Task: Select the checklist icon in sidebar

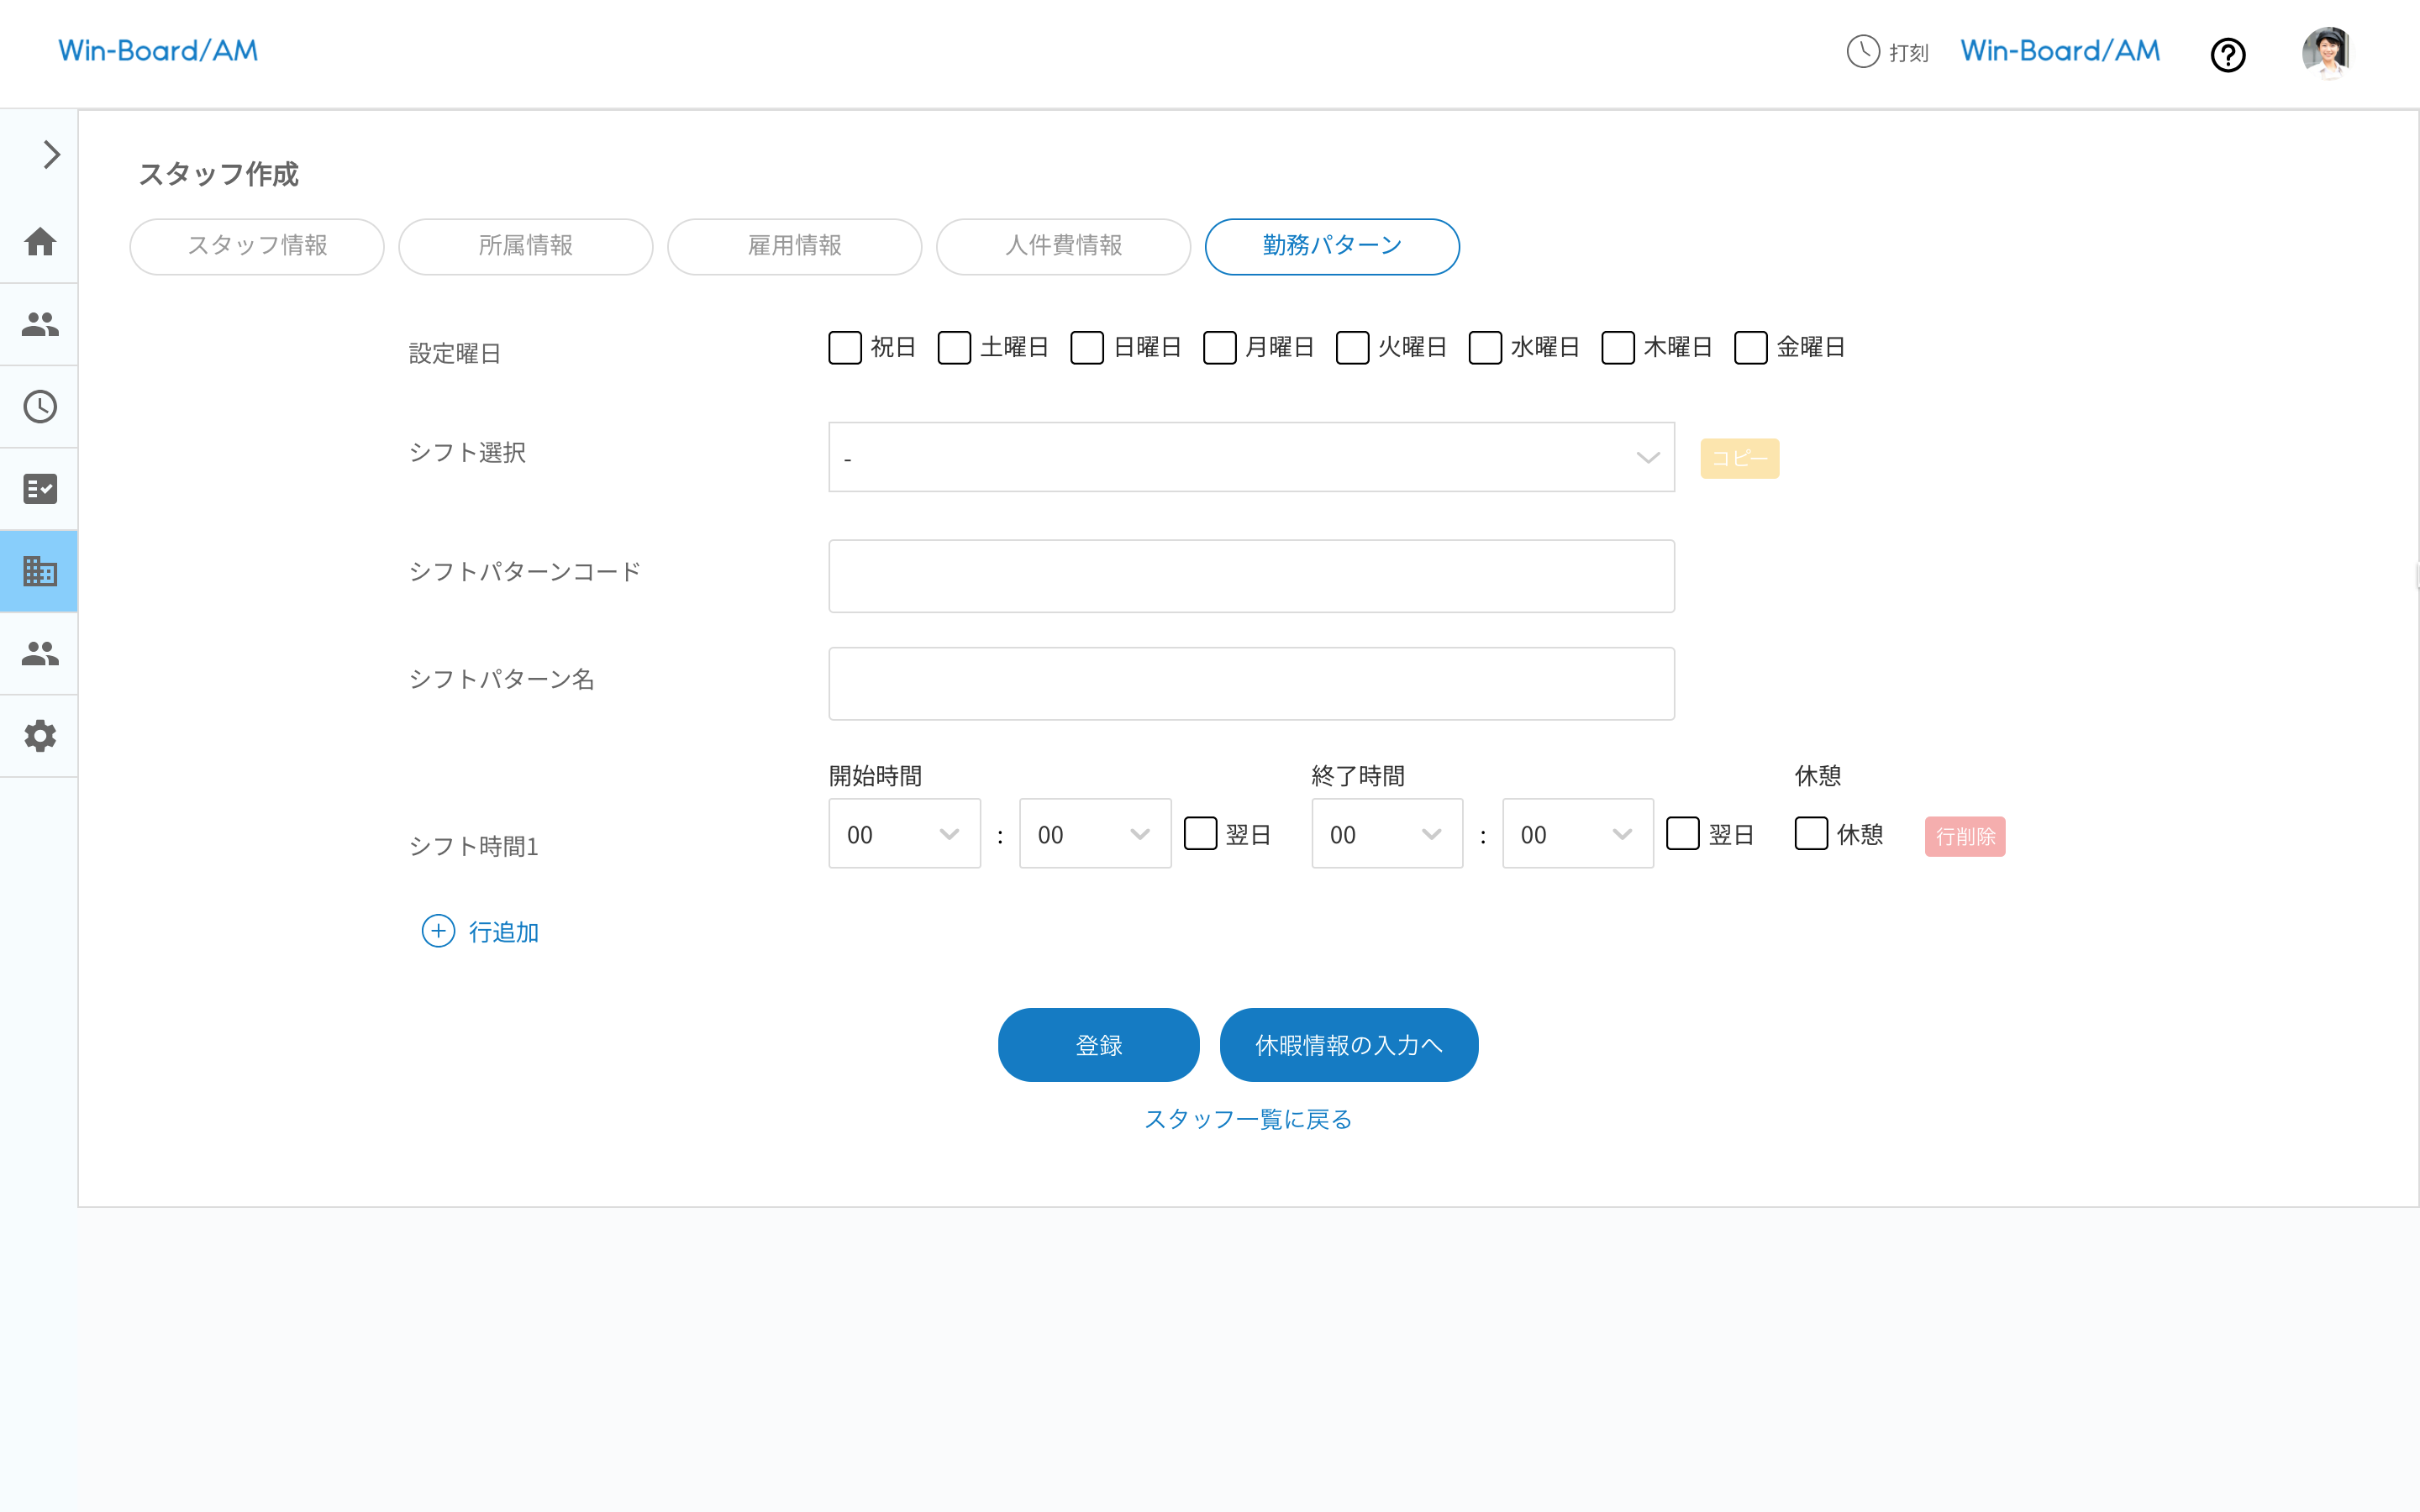Action: (x=40, y=489)
